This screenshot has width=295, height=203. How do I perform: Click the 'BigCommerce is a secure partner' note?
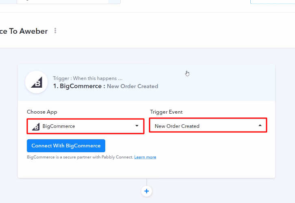click(80, 157)
